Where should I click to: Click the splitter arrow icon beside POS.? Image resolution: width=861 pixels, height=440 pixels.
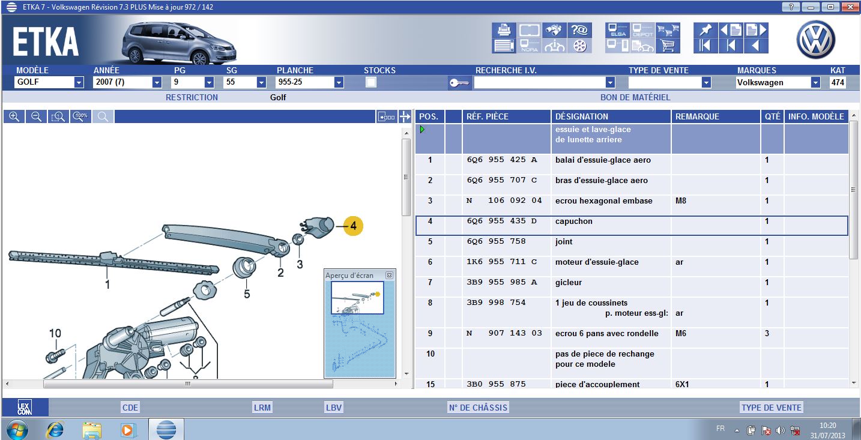coord(405,116)
